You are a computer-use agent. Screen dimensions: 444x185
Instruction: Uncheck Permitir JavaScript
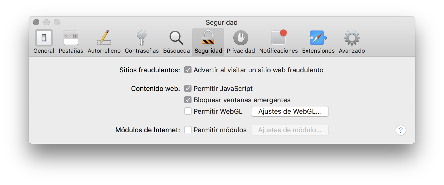coord(188,89)
